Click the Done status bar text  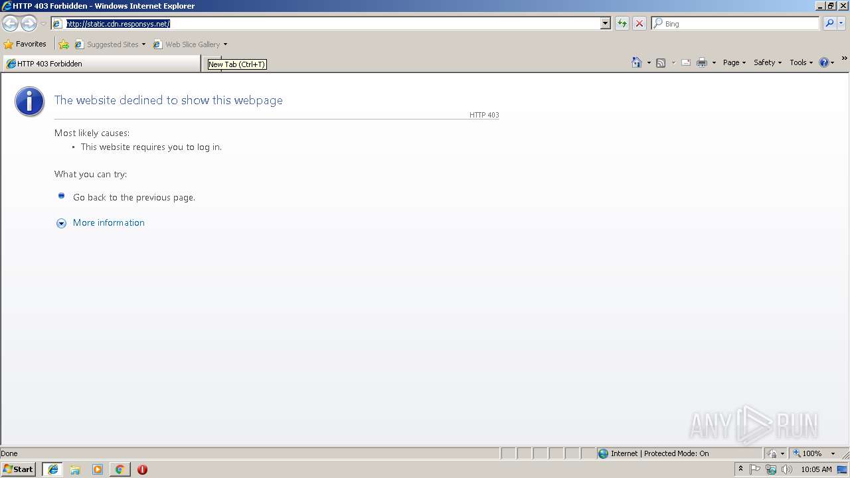coord(9,453)
